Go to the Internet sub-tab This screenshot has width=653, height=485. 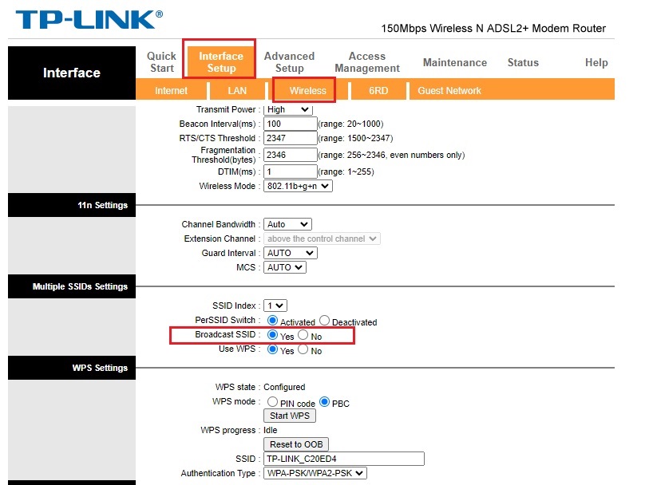pyautogui.click(x=171, y=90)
